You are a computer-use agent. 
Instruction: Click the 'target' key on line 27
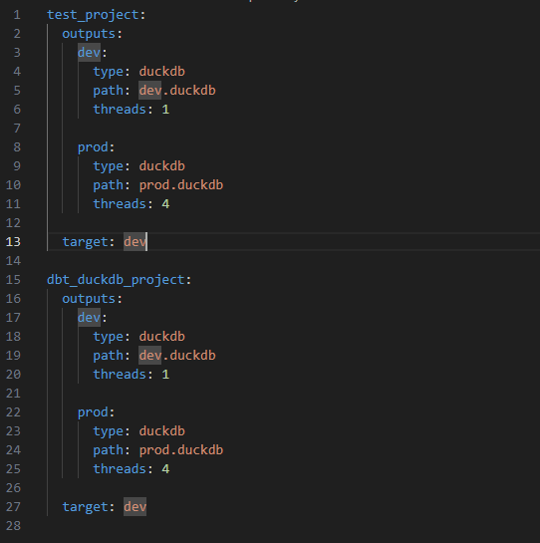tap(86, 507)
